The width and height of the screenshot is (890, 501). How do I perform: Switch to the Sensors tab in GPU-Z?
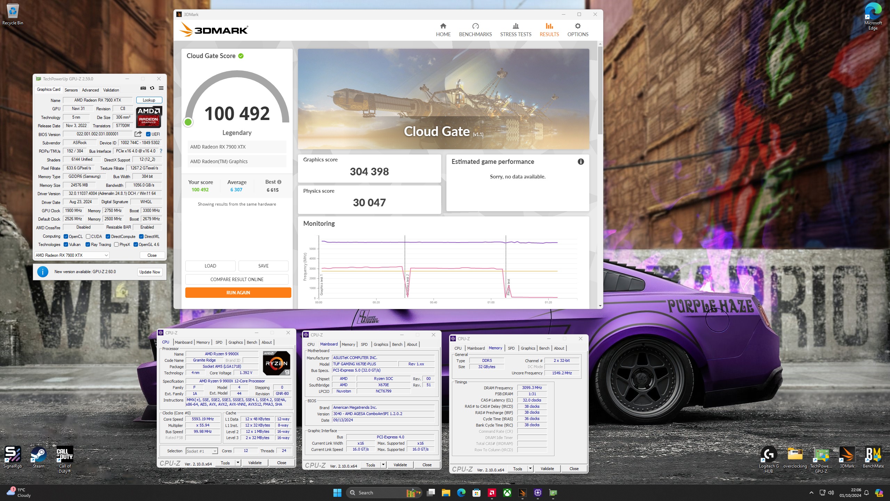click(x=71, y=90)
